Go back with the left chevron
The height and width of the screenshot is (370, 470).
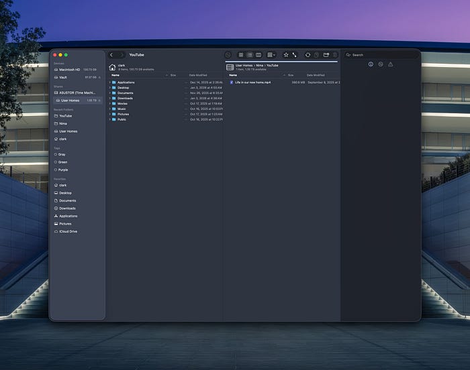[111, 55]
